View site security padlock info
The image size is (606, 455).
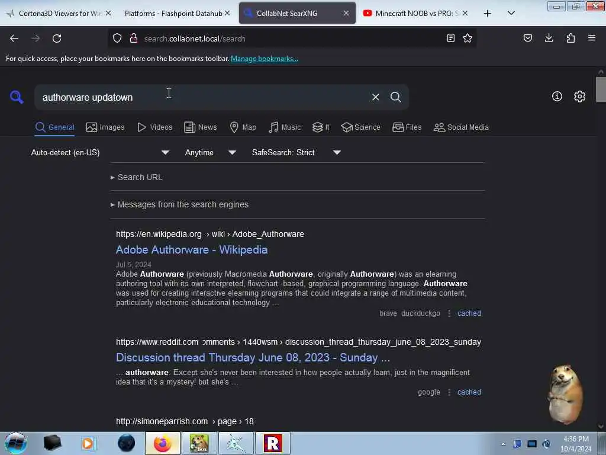pyautogui.click(x=134, y=39)
